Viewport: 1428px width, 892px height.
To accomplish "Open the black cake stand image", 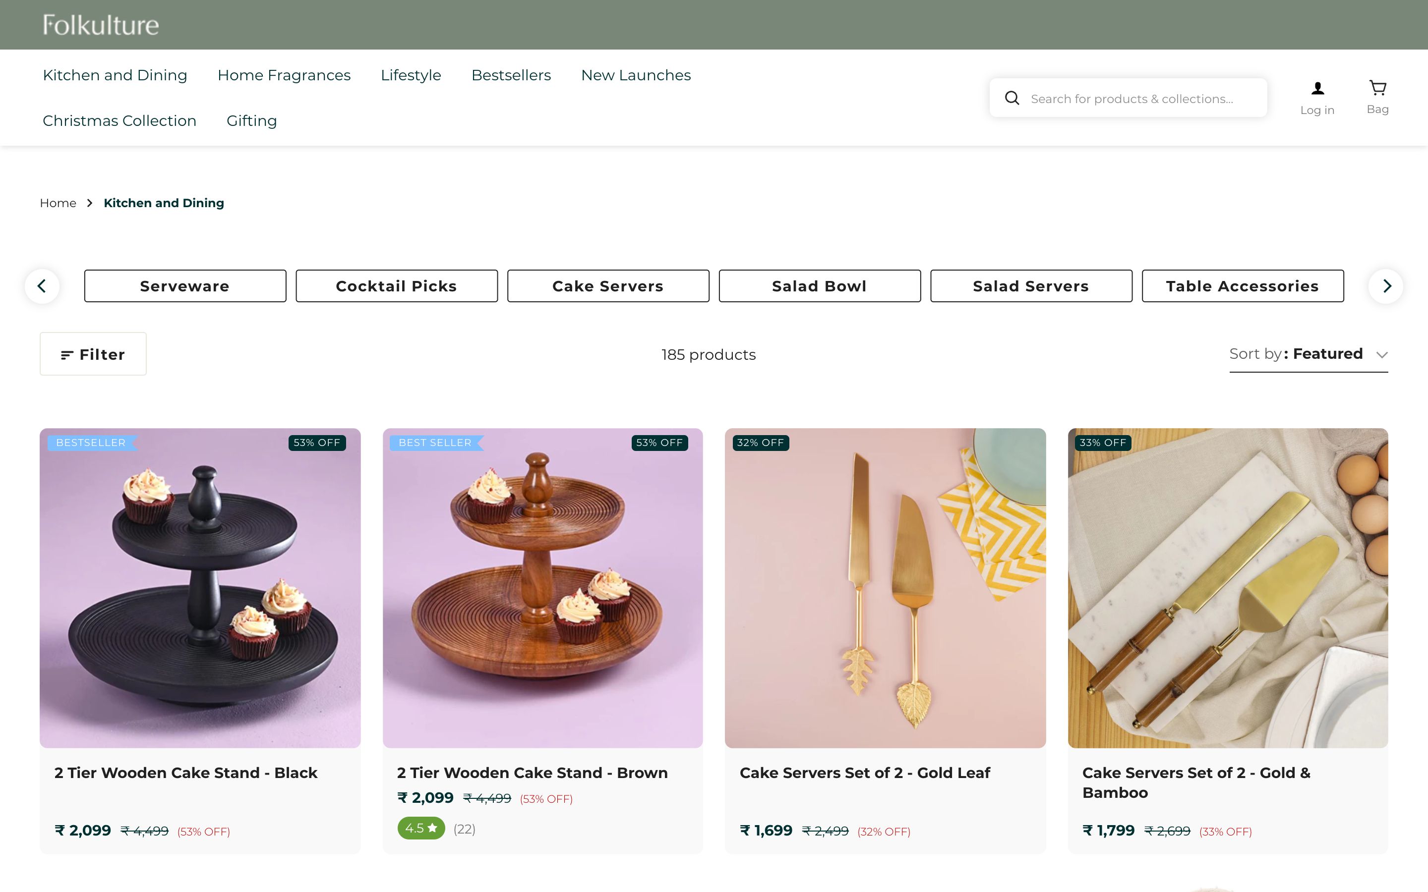I will point(200,588).
